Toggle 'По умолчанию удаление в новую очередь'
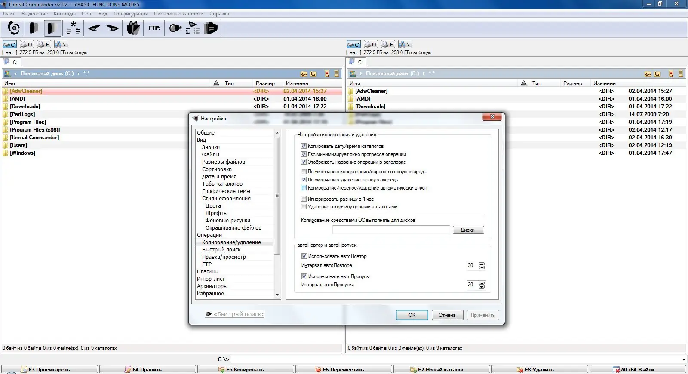688x374 pixels. [x=304, y=180]
